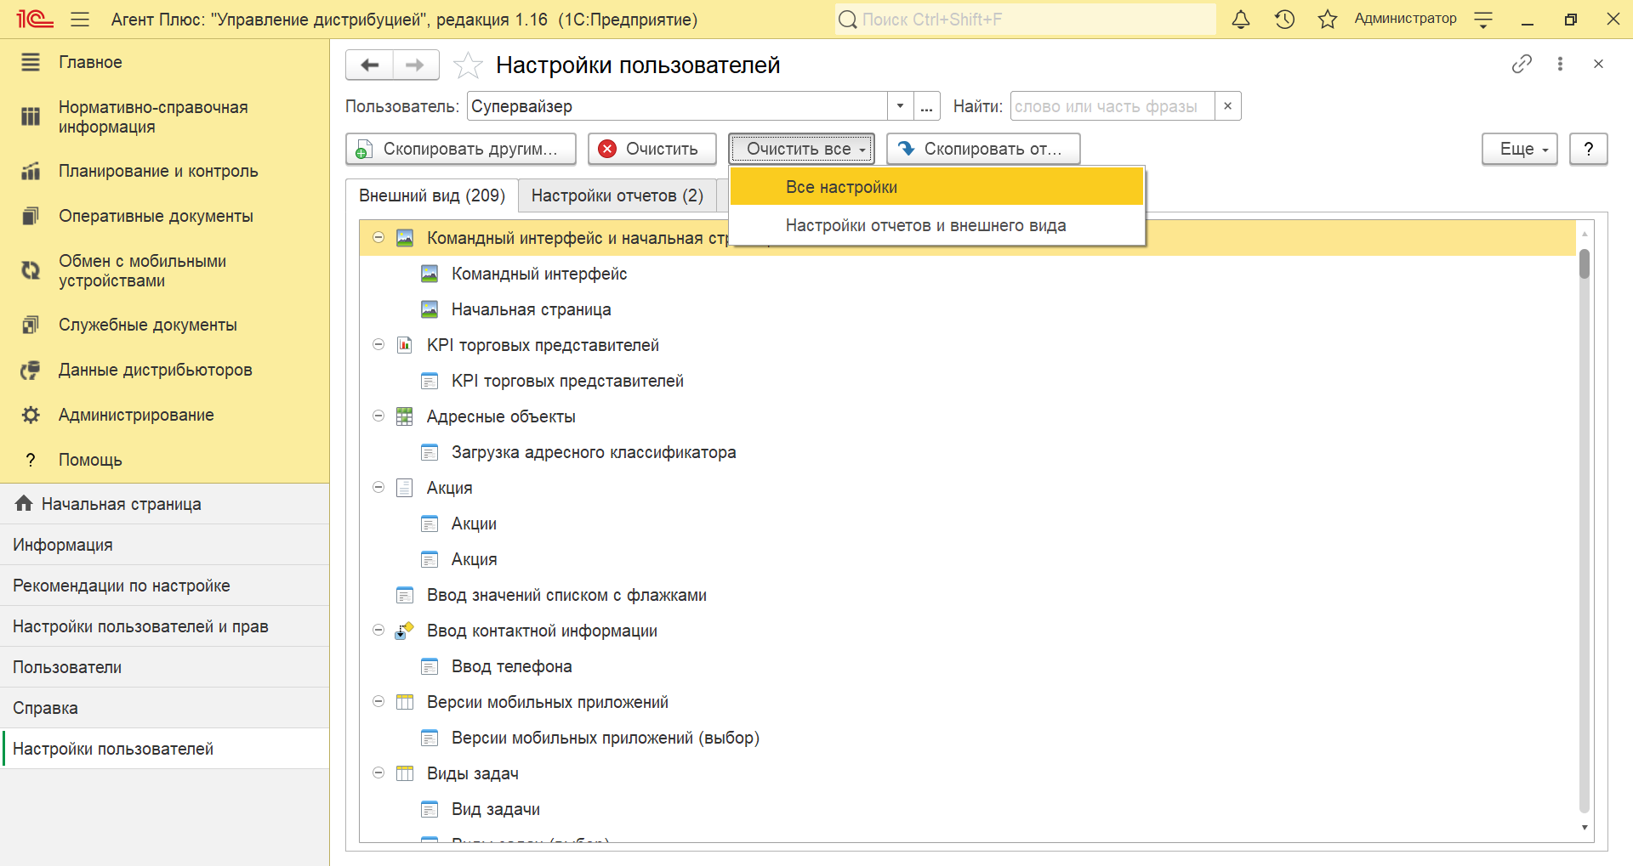1633x866 pixels.
Task: Open the Еще dropdown menu
Action: 1520,149
